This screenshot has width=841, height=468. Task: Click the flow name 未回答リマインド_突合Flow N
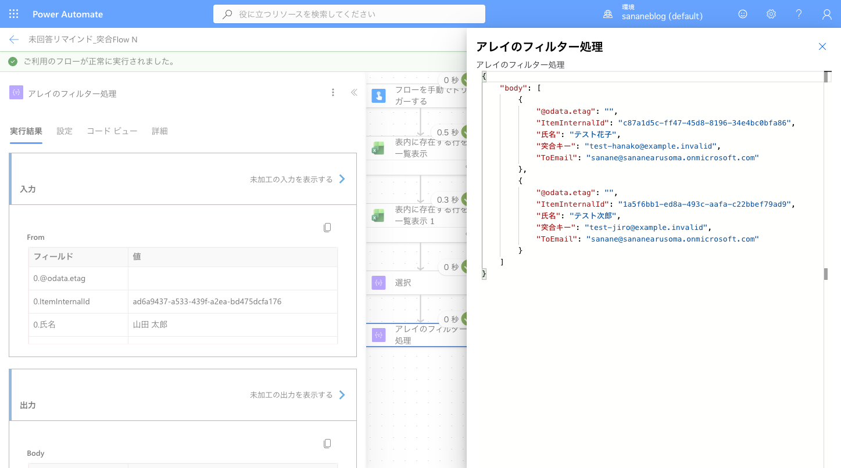click(83, 39)
